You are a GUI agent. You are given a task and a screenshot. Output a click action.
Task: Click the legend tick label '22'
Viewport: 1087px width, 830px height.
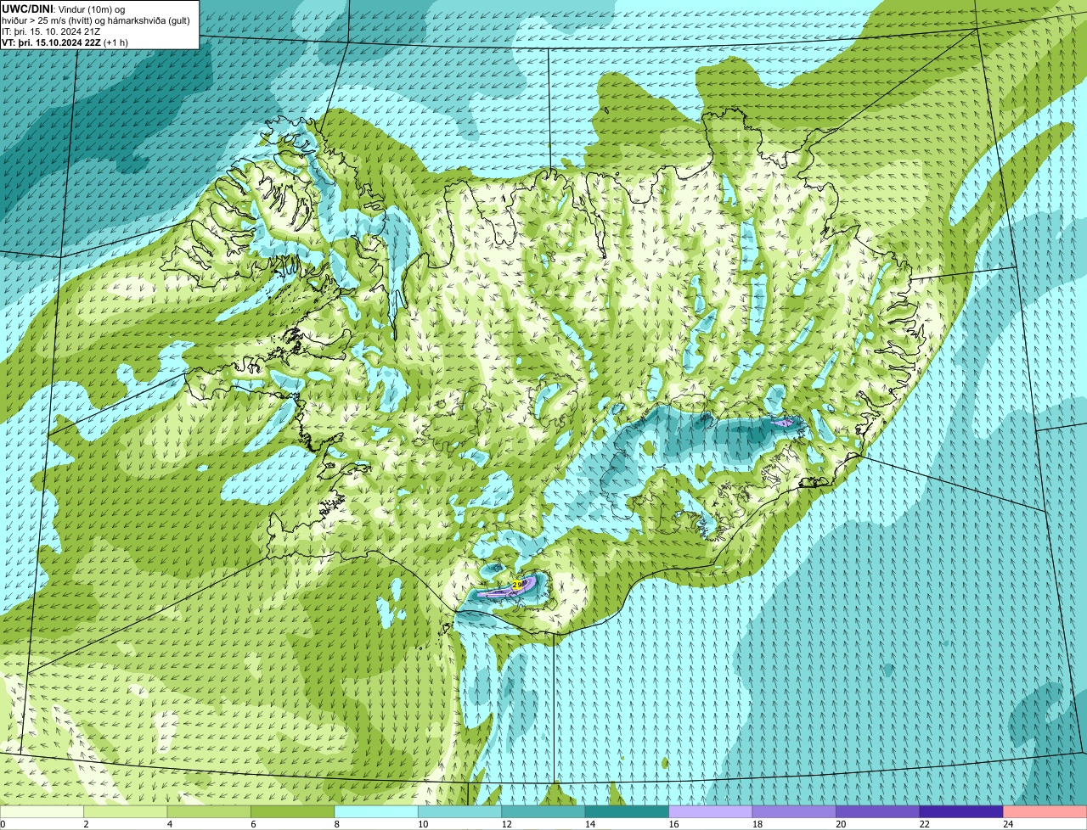pyautogui.click(x=924, y=824)
